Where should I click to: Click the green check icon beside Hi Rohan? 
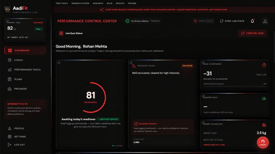tap(127, 21)
